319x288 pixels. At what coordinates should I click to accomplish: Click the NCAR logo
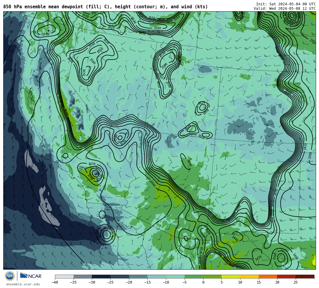(x=31, y=276)
